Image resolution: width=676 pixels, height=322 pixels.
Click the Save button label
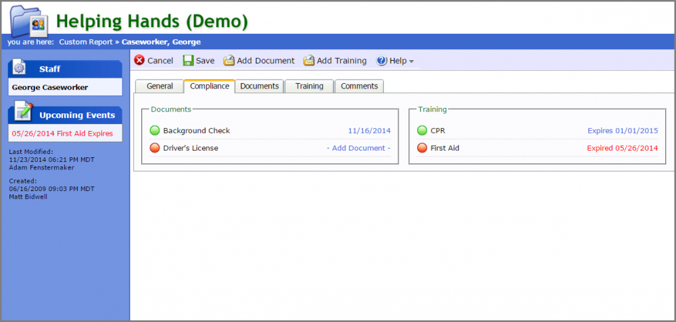click(x=206, y=61)
